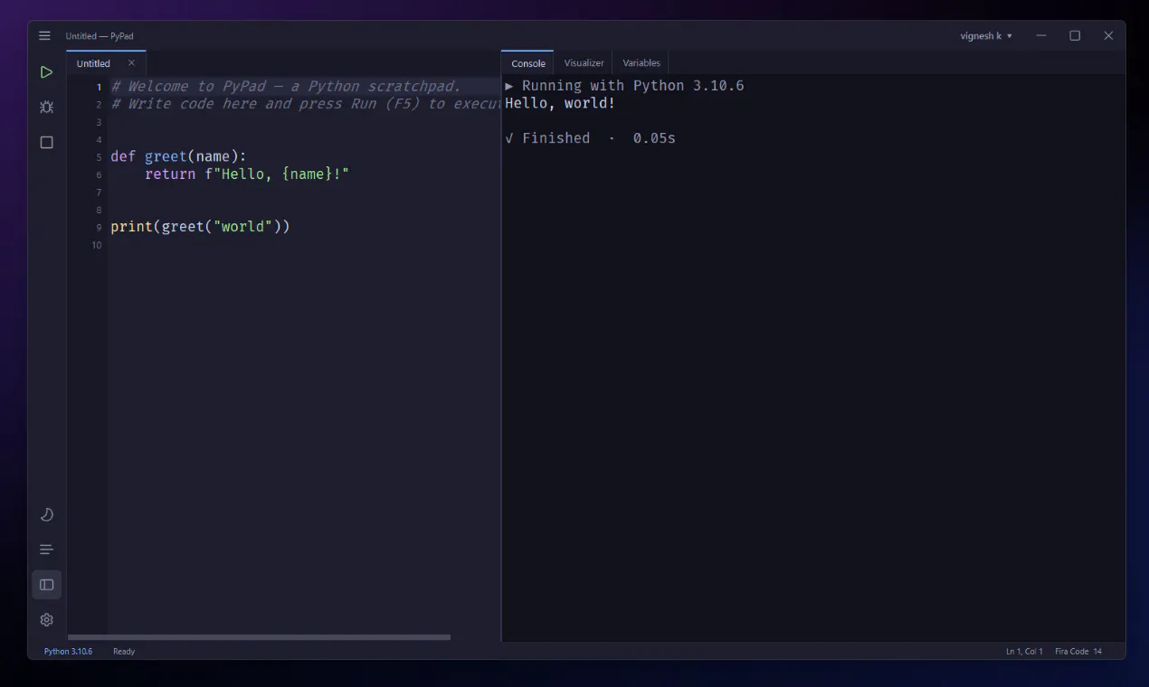Stop execution with the square icon
The width and height of the screenshot is (1149, 687).
[47, 142]
